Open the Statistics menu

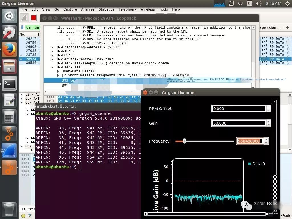point(106,9)
